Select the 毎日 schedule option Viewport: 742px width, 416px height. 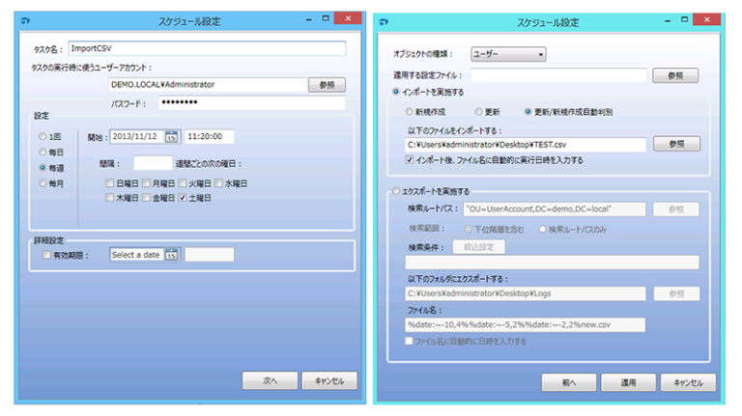43,152
